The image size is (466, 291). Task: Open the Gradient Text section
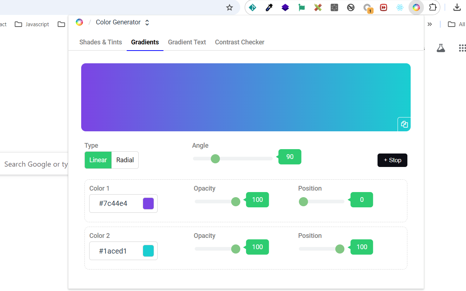click(x=187, y=42)
